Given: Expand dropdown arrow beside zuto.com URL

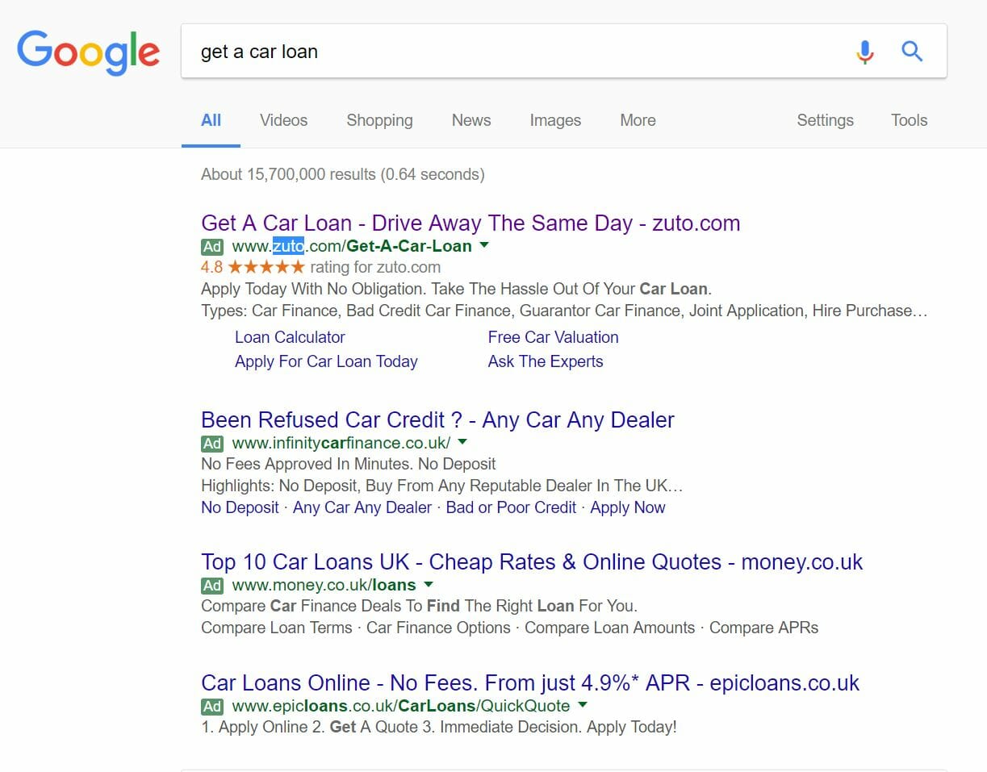Looking at the screenshot, I should [484, 245].
